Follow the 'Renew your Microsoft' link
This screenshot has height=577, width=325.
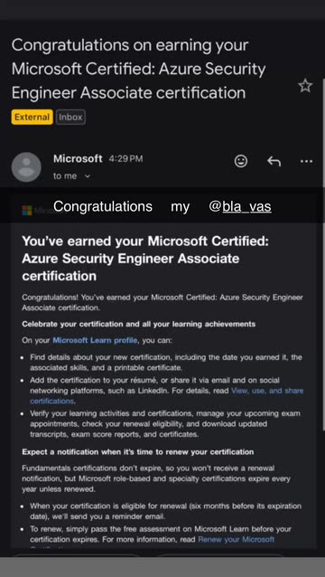pyautogui.click(x=237, y=539)
